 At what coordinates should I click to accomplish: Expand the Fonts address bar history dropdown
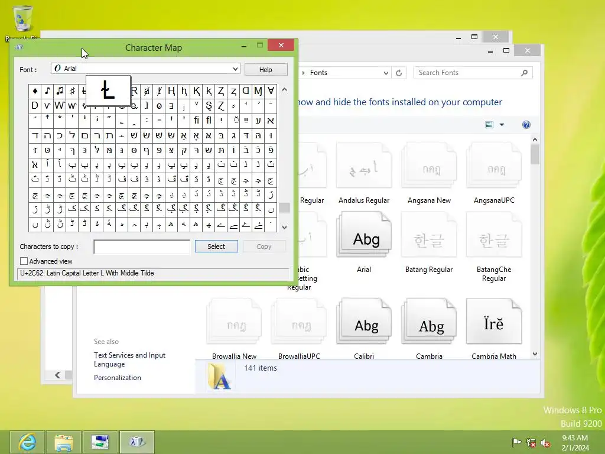[x=385, y=73]
